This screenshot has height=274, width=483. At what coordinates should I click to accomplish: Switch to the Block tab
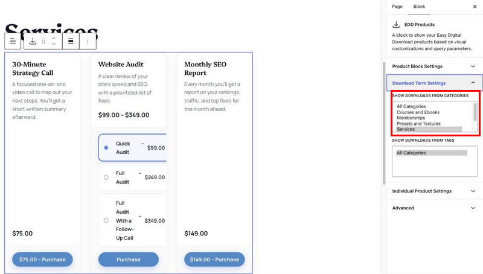point(419,7)
